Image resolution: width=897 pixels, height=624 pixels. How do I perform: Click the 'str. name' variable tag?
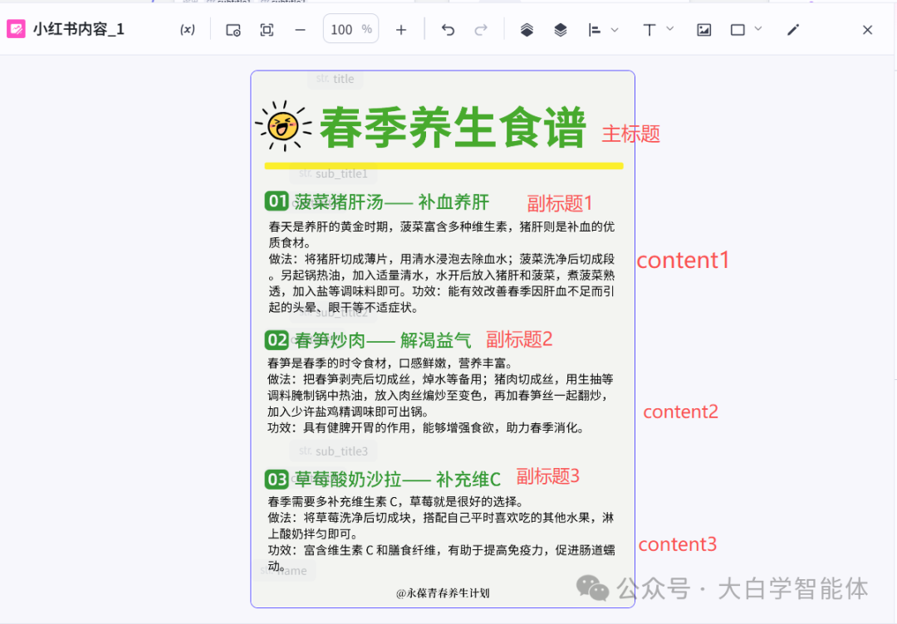coord(284,570)
